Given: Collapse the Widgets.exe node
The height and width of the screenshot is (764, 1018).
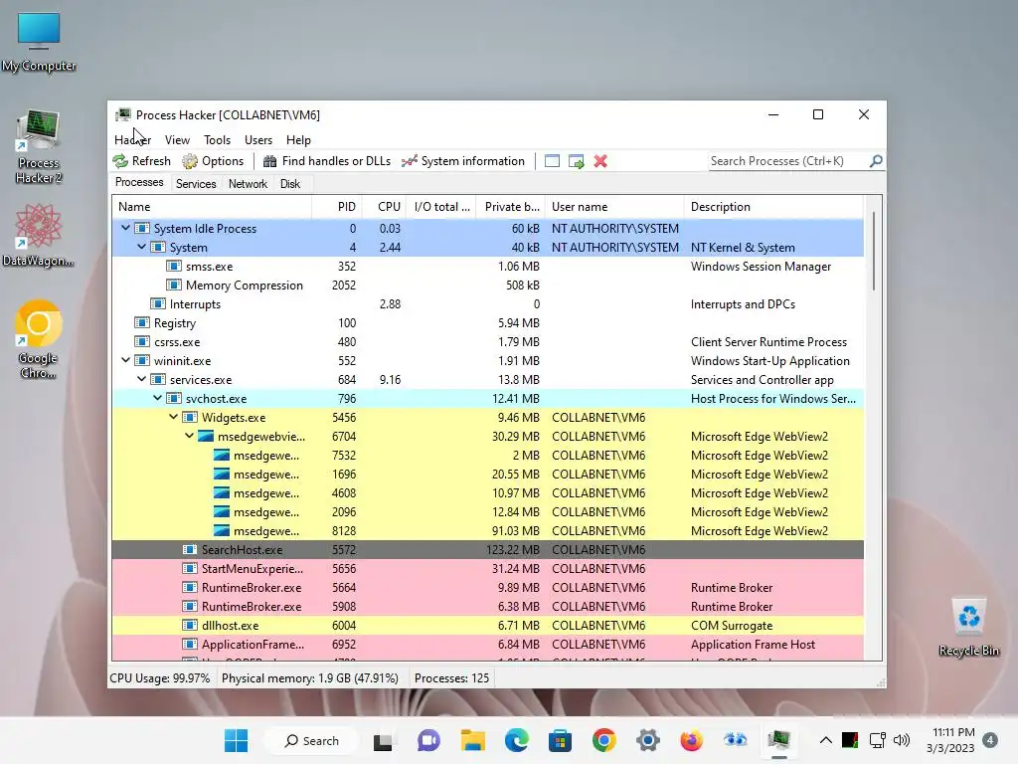Looking at the screenshot, I should coord(173,417).
